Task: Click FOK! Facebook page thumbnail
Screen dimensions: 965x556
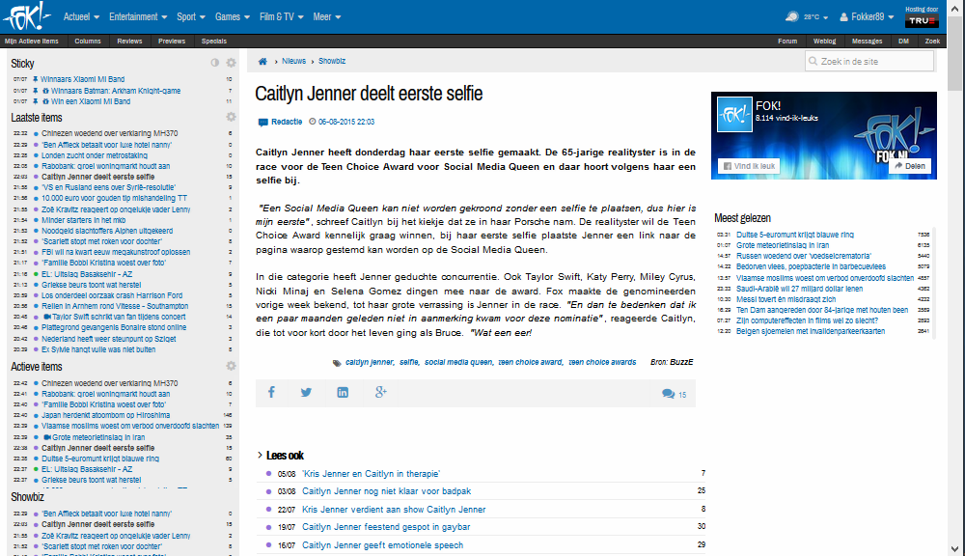Action: click(734, 115)
